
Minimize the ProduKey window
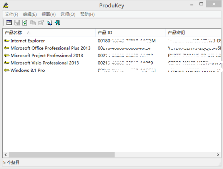click(192, 5)
